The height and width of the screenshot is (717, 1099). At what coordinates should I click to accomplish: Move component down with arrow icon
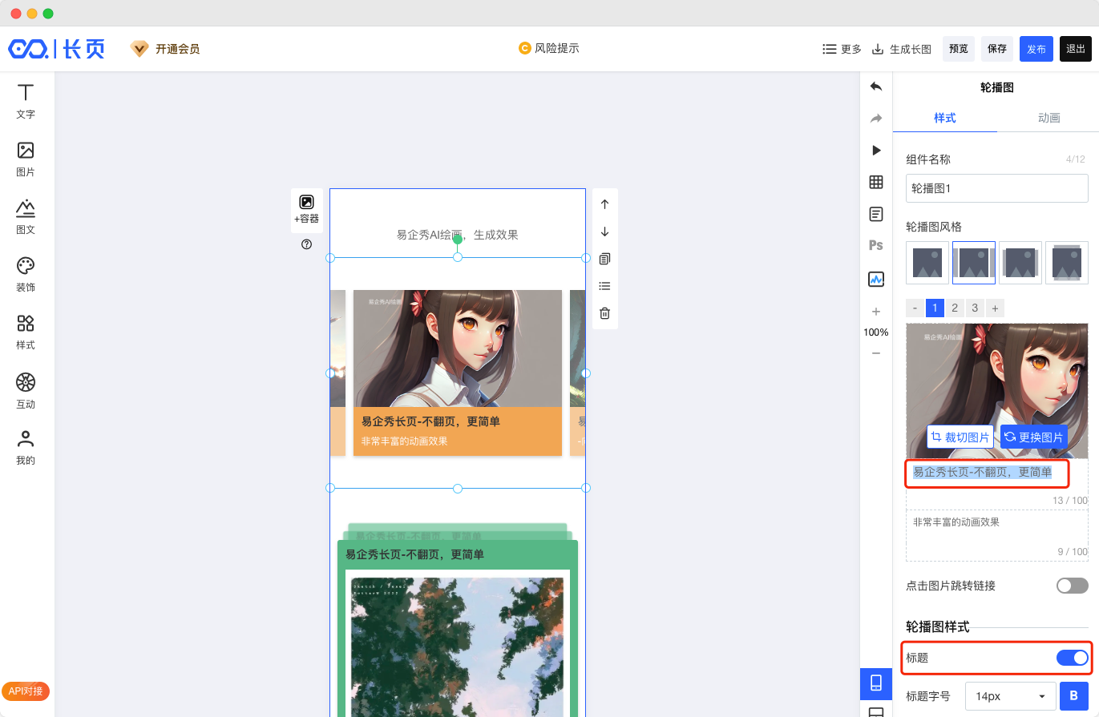605,232
